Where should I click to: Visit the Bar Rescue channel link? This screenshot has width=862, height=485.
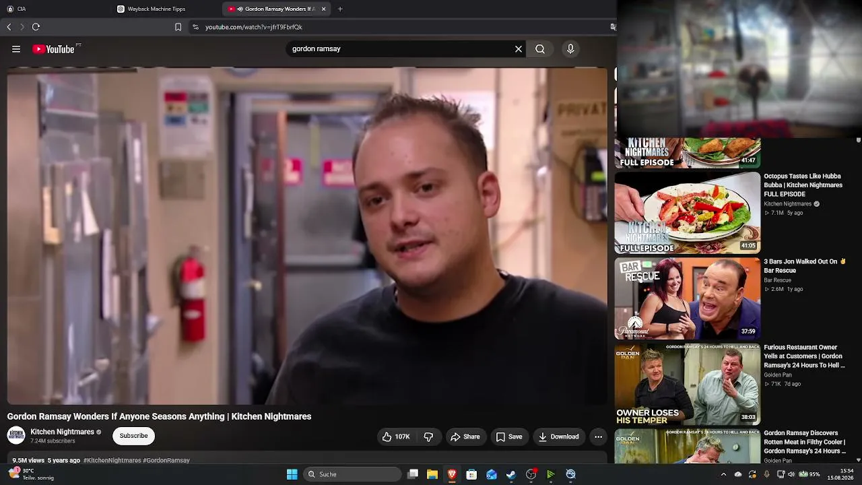point(777,280)
